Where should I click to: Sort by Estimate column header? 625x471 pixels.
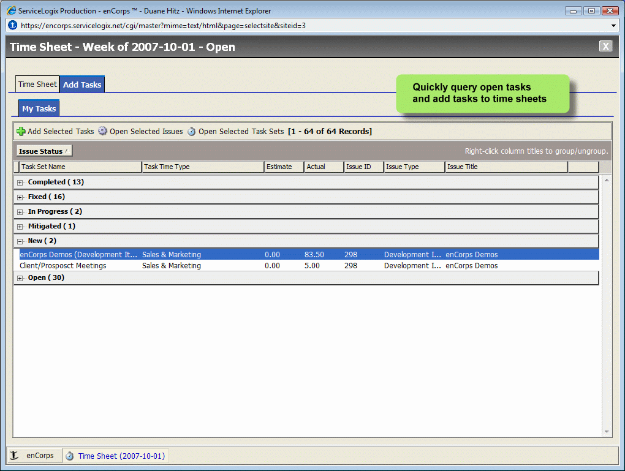point(284,167)
